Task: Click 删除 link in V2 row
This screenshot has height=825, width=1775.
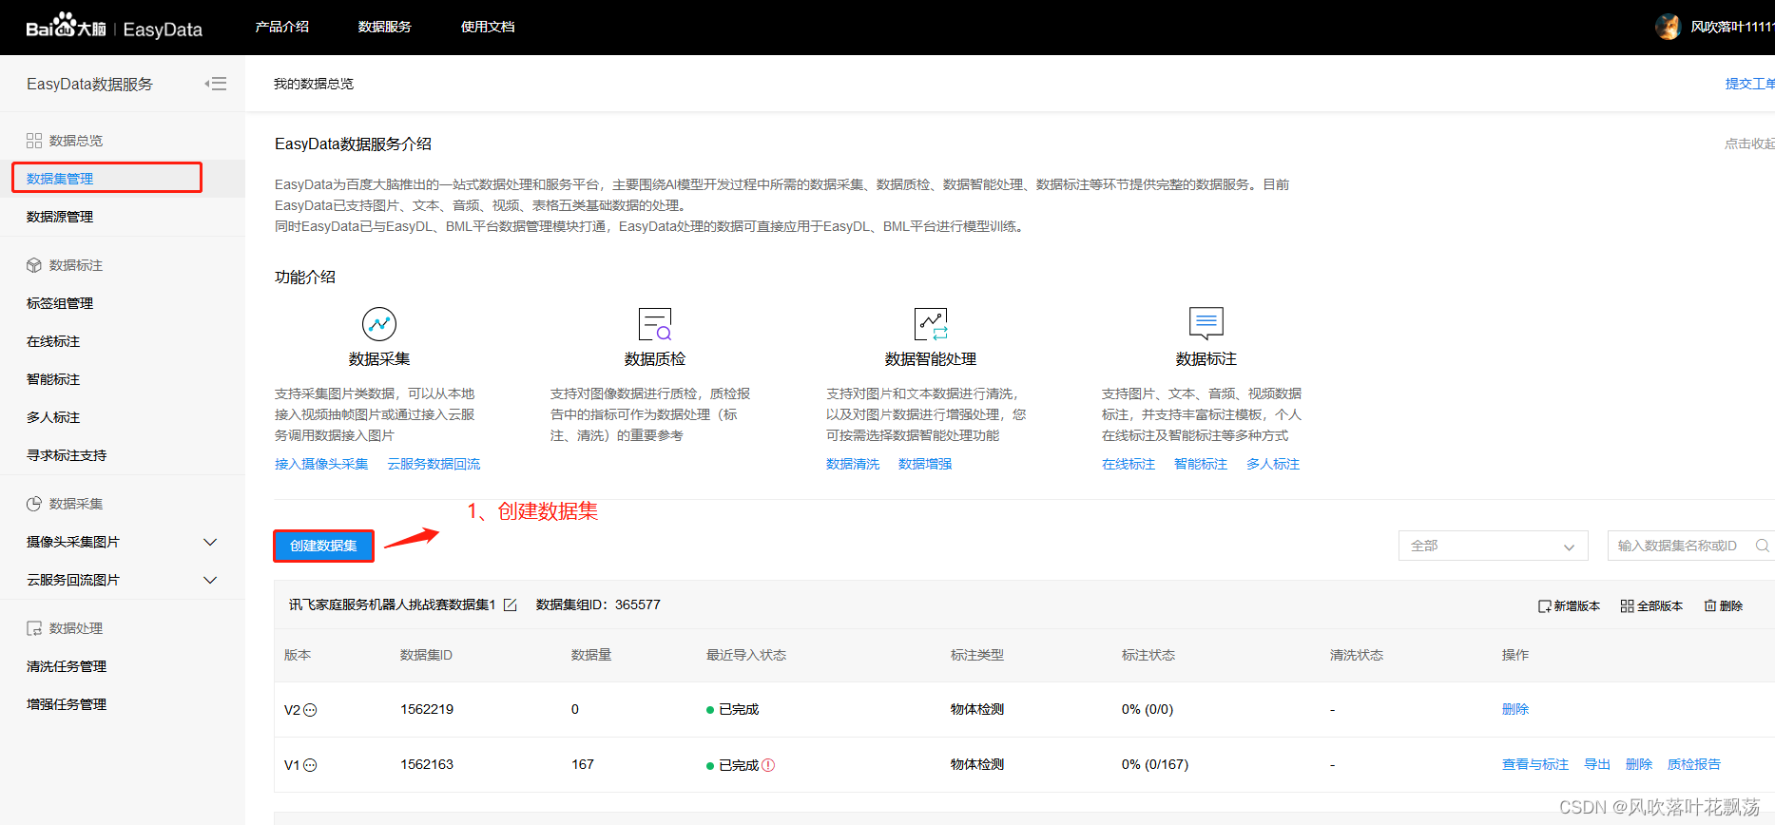Action: pos(1515,709)
